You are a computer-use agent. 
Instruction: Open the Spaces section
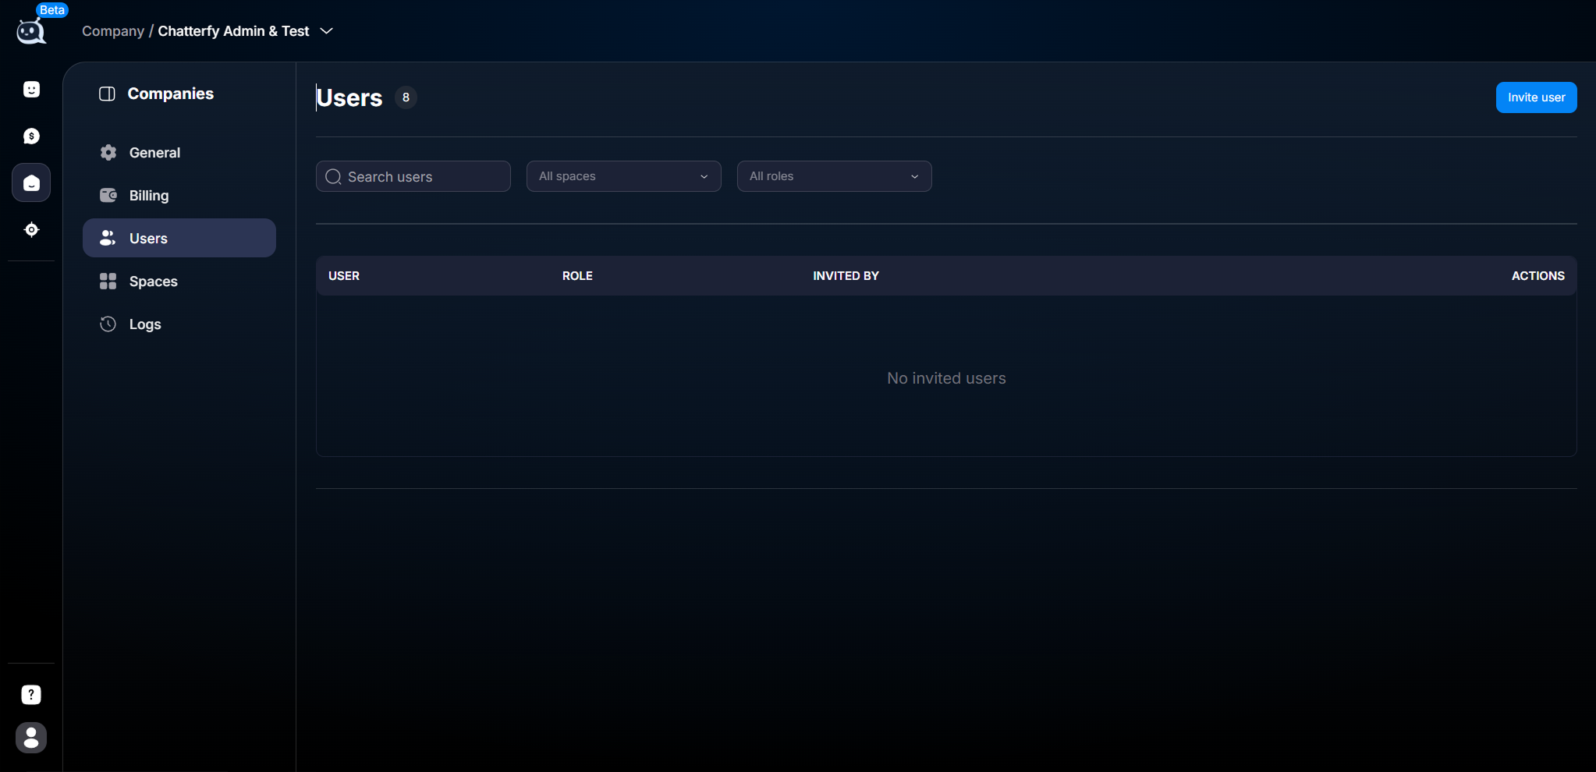[179, 282]
